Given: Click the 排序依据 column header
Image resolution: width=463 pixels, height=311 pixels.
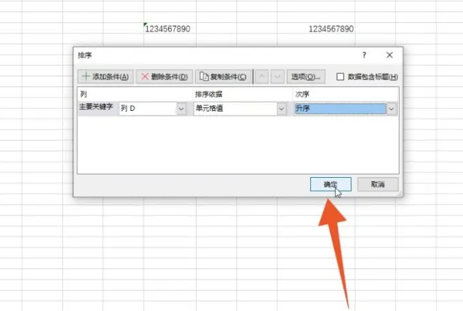Looking at the screenshot, I should point(208,94).
